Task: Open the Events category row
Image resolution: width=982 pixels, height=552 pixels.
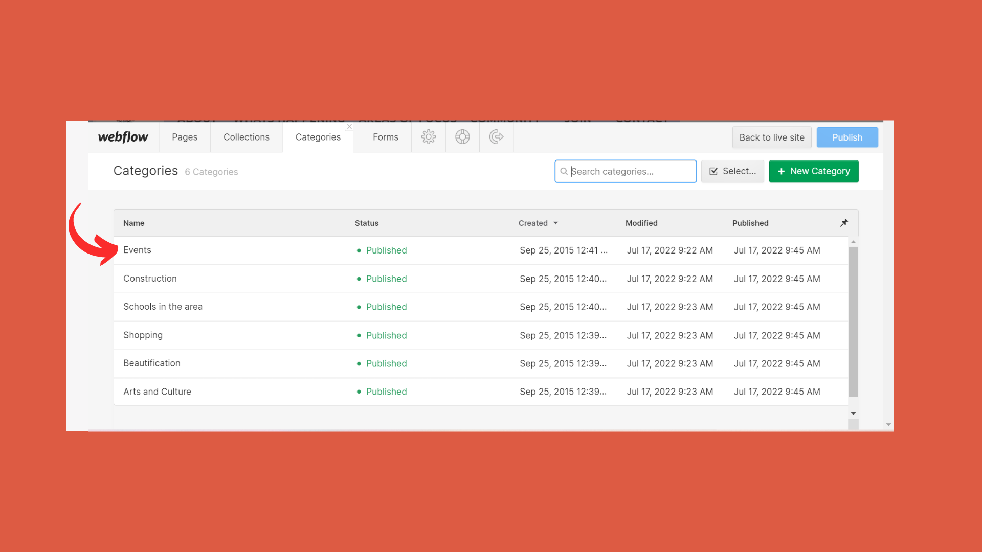Action: coord(137,250)
